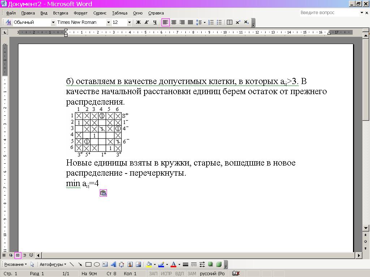Expand the Times New Roman font dropdown
370x277 pixels.
click(108, 22)
